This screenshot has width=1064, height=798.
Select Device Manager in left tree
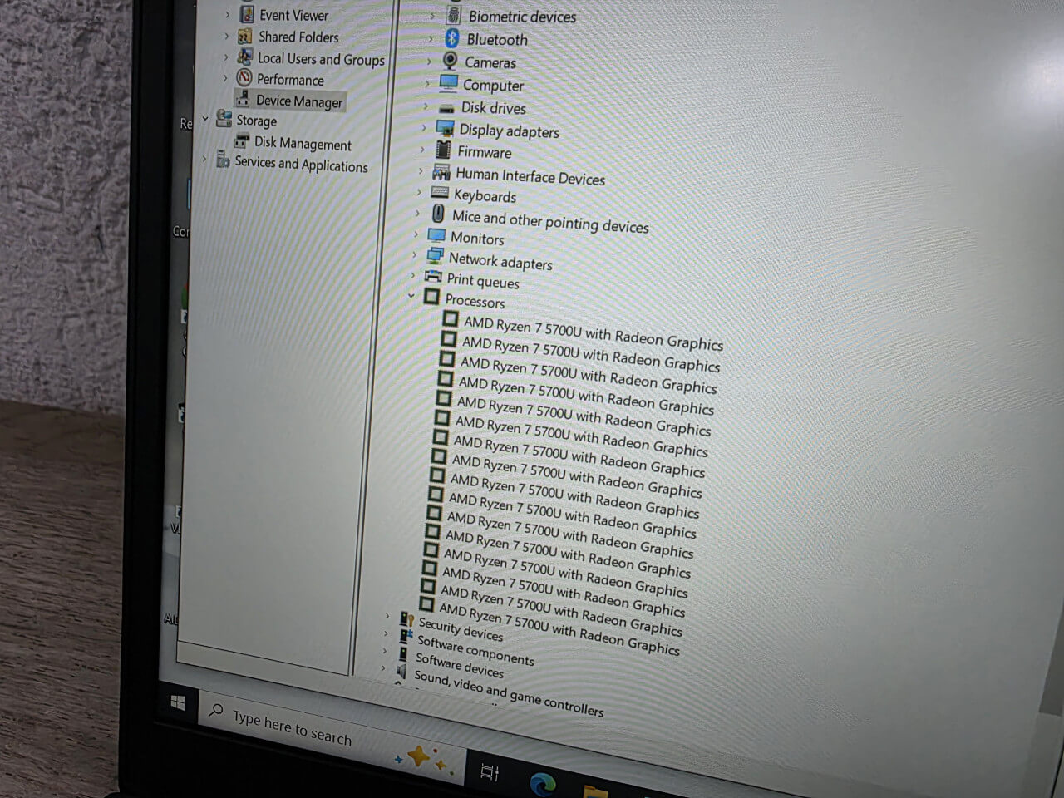(x=298, y=101)
